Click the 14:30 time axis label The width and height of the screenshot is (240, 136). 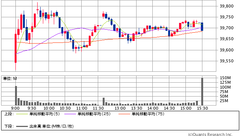[x=169, y=108]
